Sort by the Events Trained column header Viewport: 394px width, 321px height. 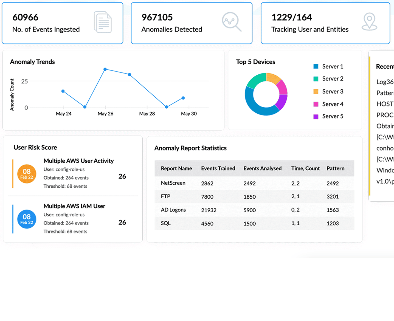pos(218,168)
